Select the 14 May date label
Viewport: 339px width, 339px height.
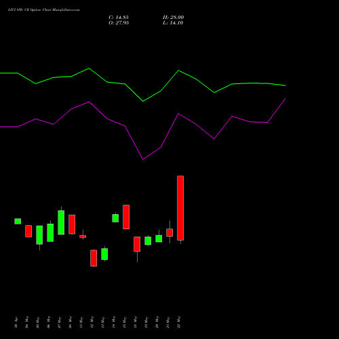click(x=114, y=322)
